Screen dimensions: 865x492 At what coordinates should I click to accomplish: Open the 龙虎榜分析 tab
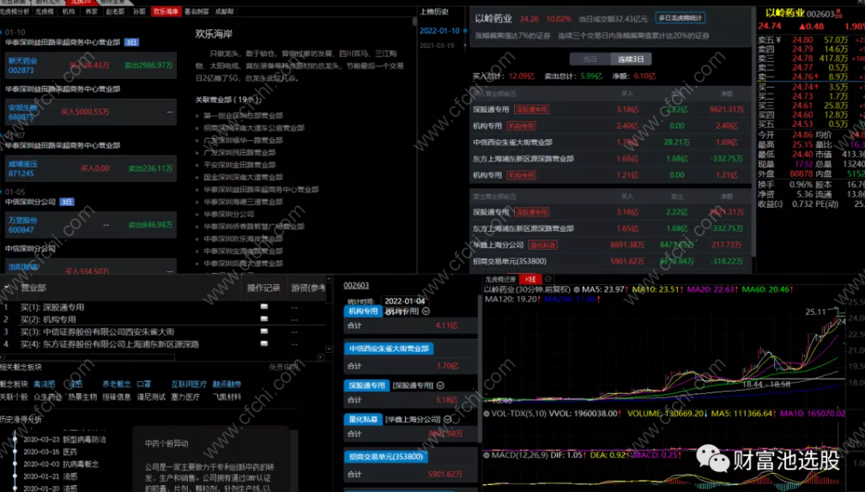coord(15,11)
